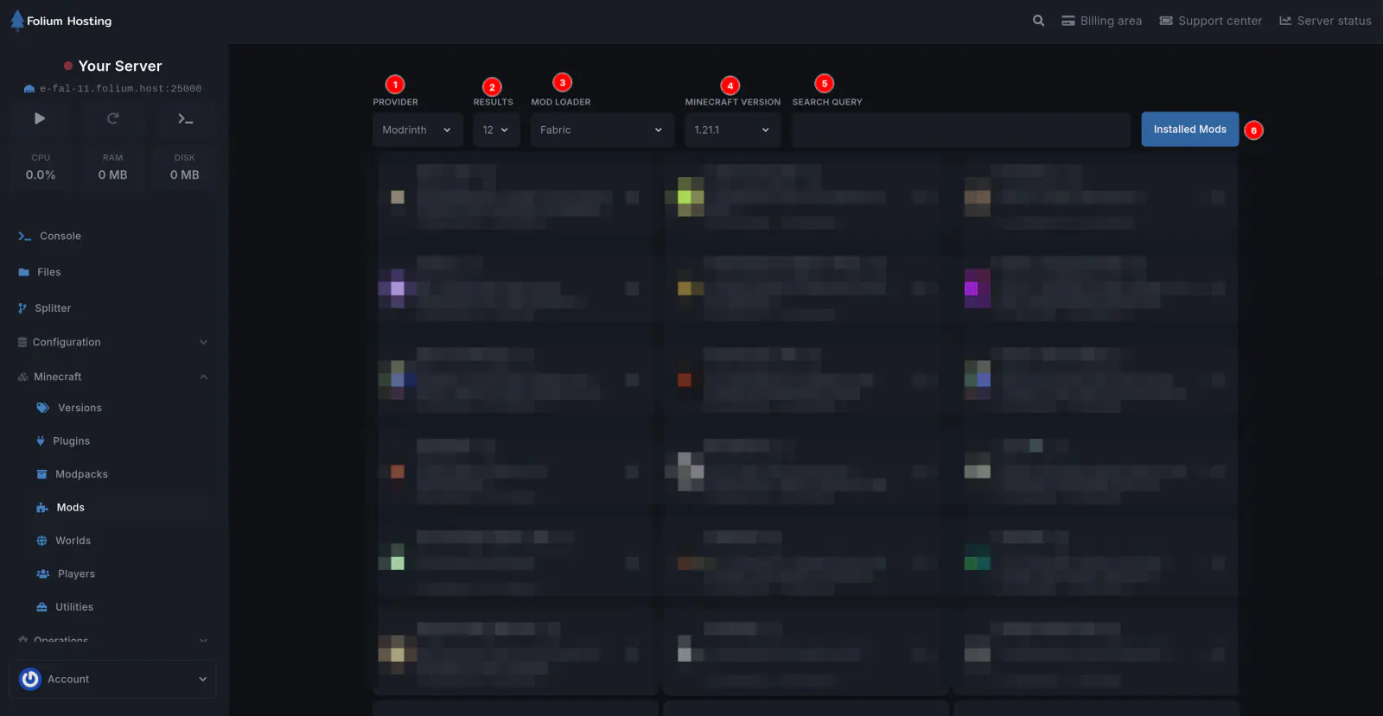Select the Mod Loader Fabric dropdown
The height and width of the screenshot is (716, 1383).
(x=601, y=130)
